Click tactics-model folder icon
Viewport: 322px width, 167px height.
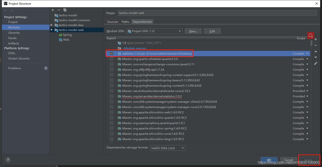(x=56, y=15)
